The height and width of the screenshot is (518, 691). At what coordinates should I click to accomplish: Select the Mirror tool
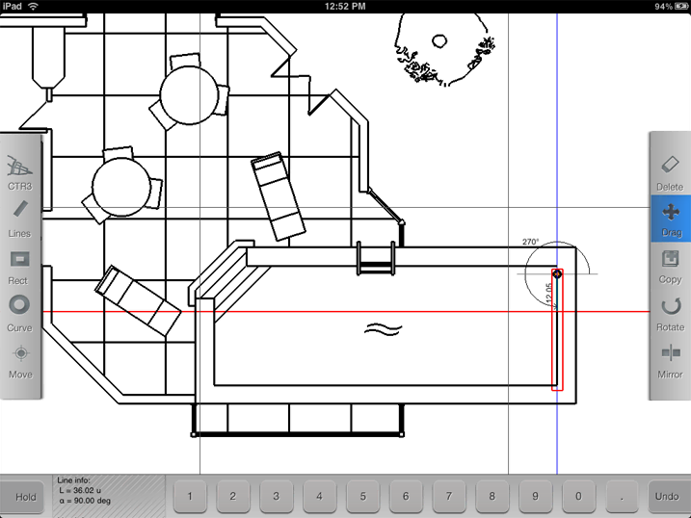671,362
